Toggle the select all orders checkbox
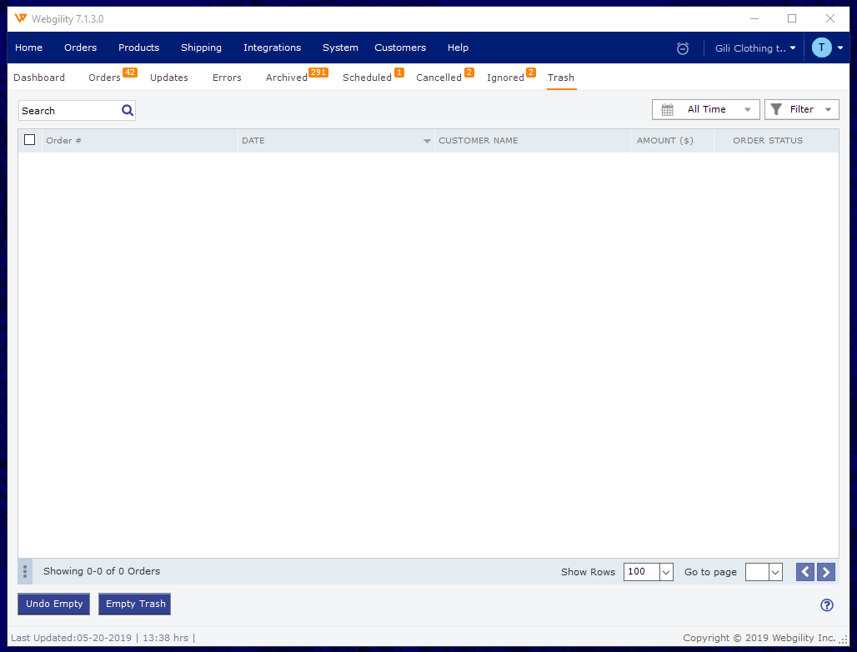Viewport: 857px width, 652px height. pos(30,140)
